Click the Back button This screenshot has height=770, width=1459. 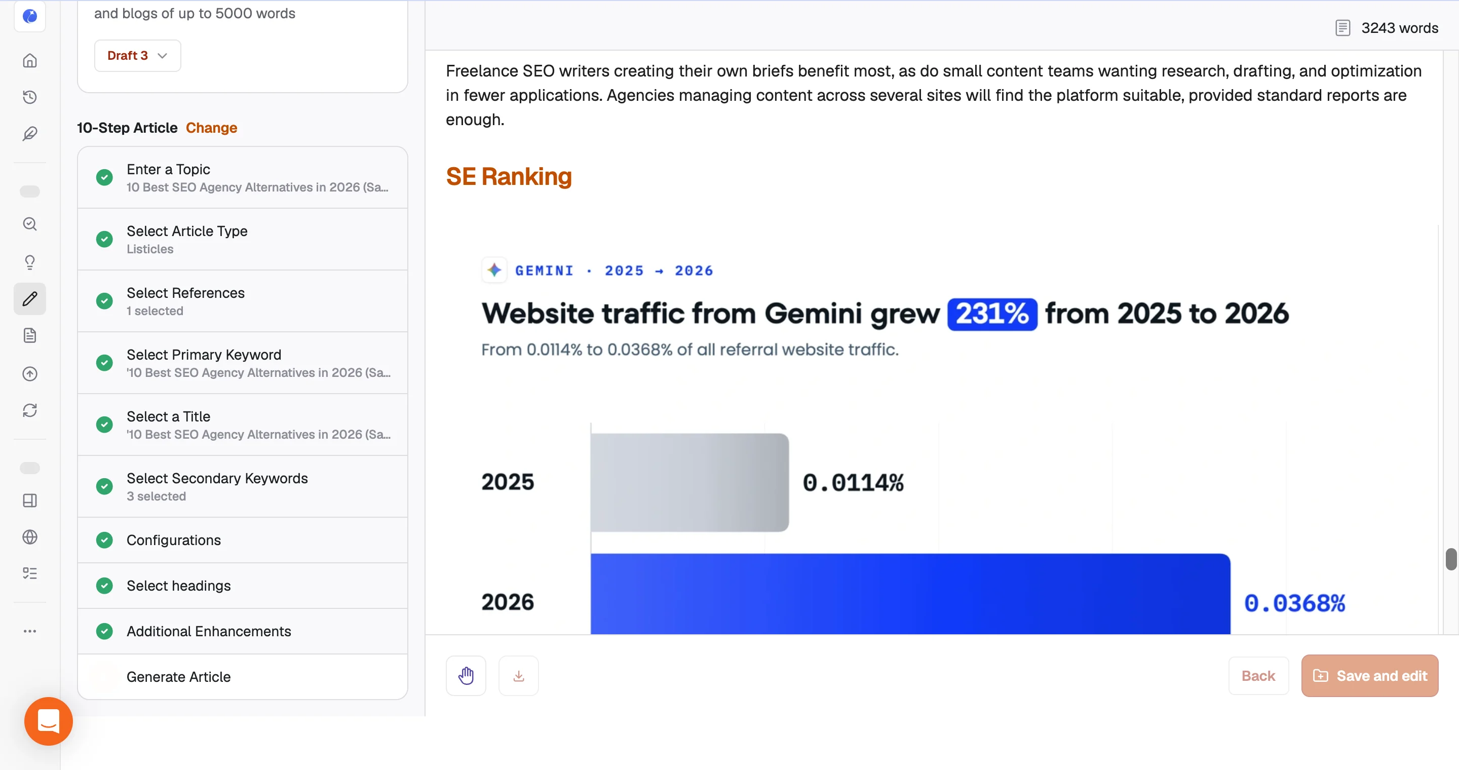tap(1258, 675)
